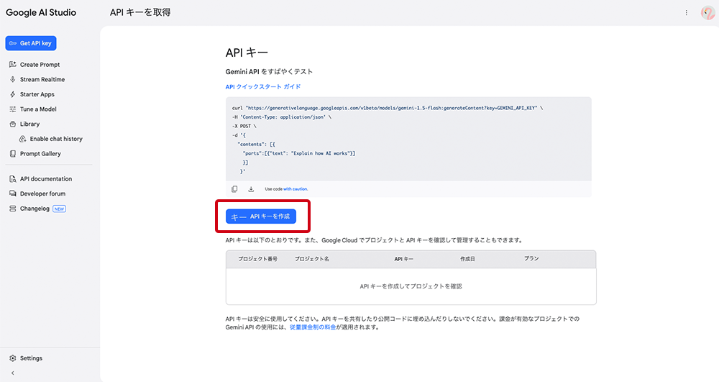
Task: Click the Prompt Gallery book icon
Action: coord(13,154)
